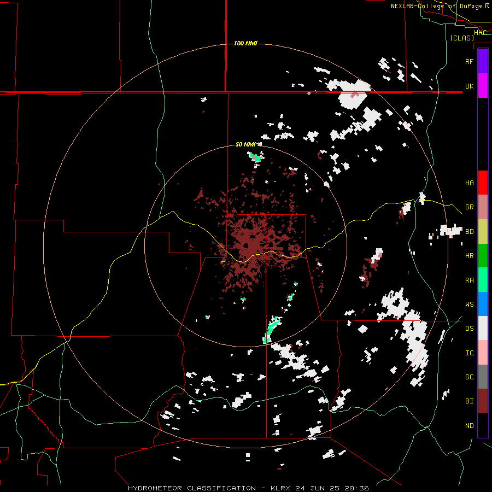Click the WS legend label
This screenshot has width=492, height=492.
pos(469,304)
